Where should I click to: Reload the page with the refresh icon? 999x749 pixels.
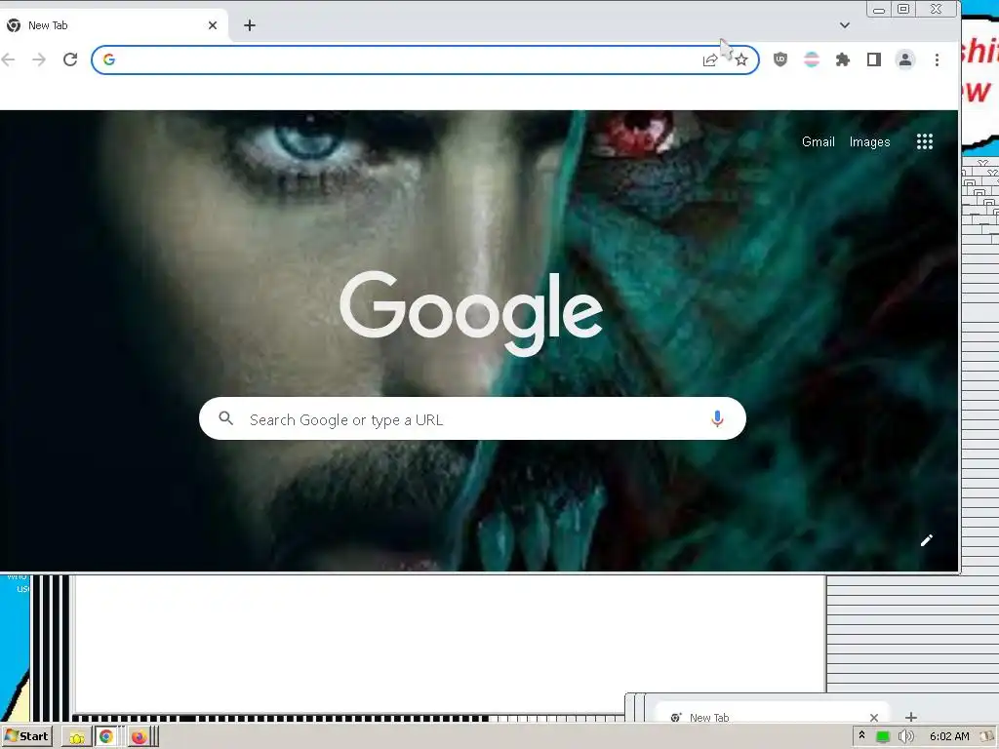point(70,59)
